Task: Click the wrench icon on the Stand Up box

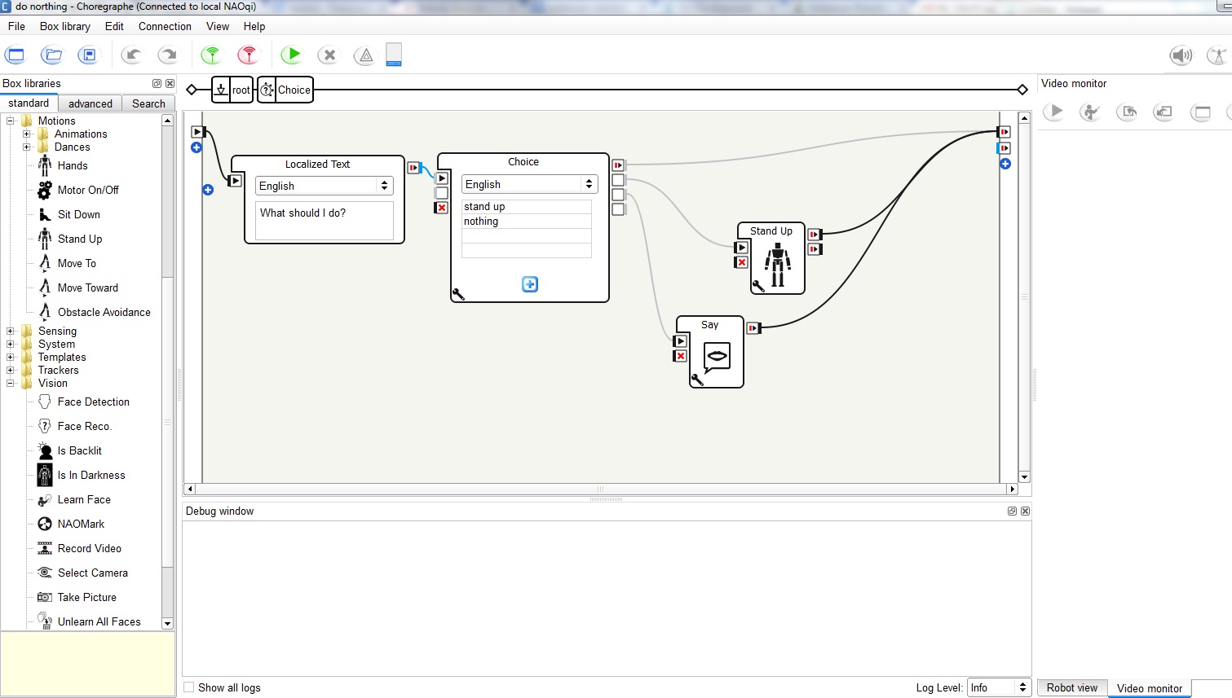Action: (x=758, y=285)
